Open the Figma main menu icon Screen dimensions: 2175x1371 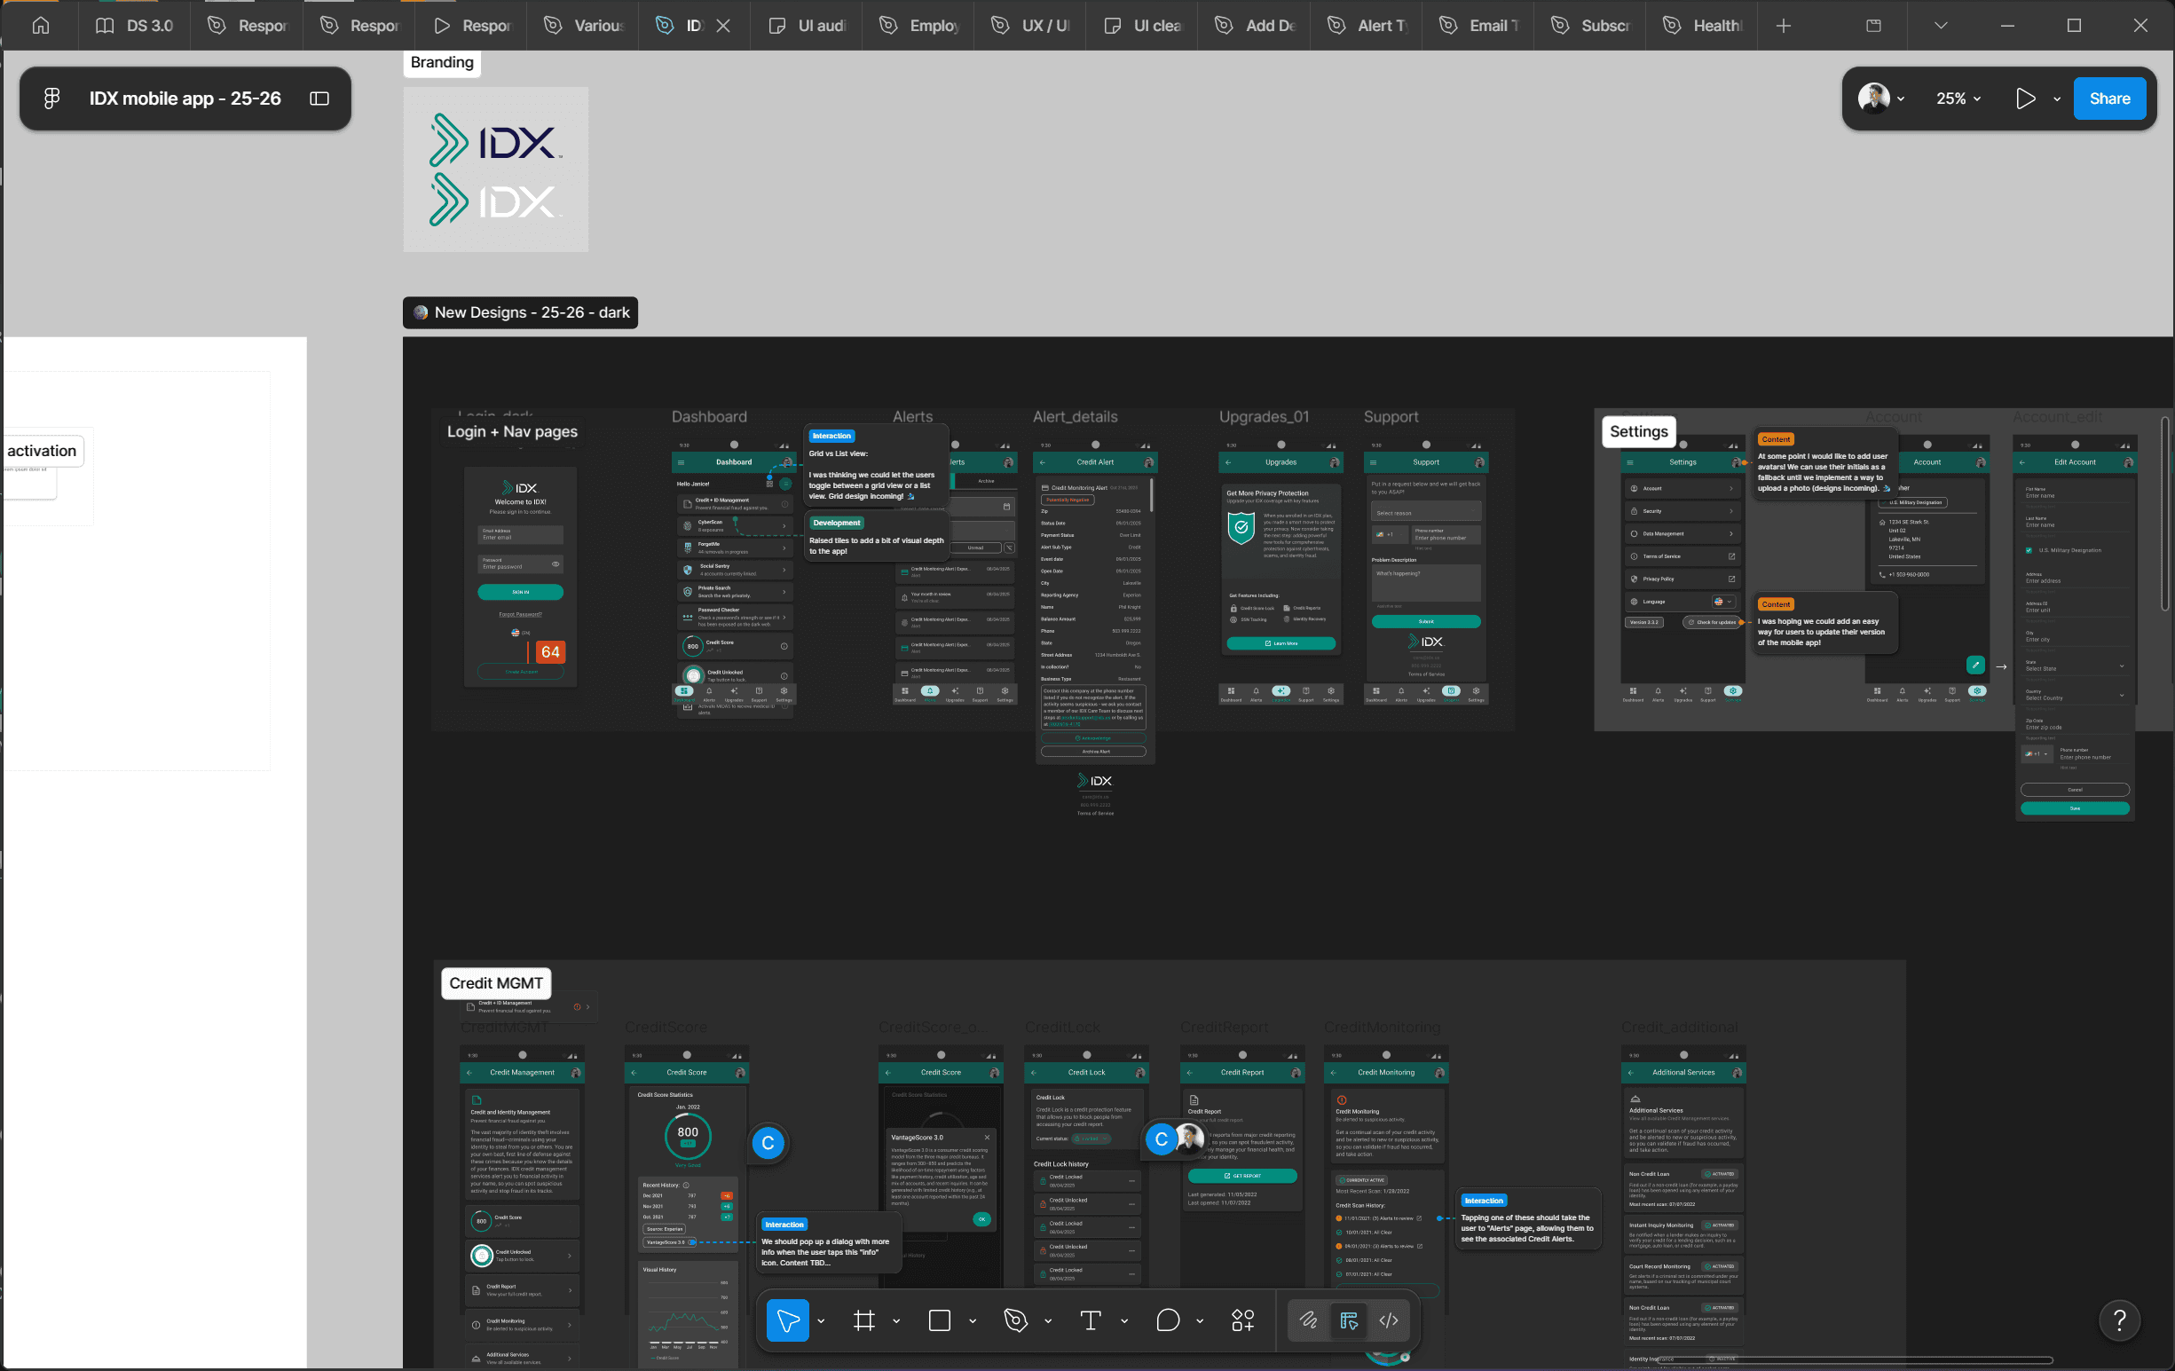[x=51, y=98]
